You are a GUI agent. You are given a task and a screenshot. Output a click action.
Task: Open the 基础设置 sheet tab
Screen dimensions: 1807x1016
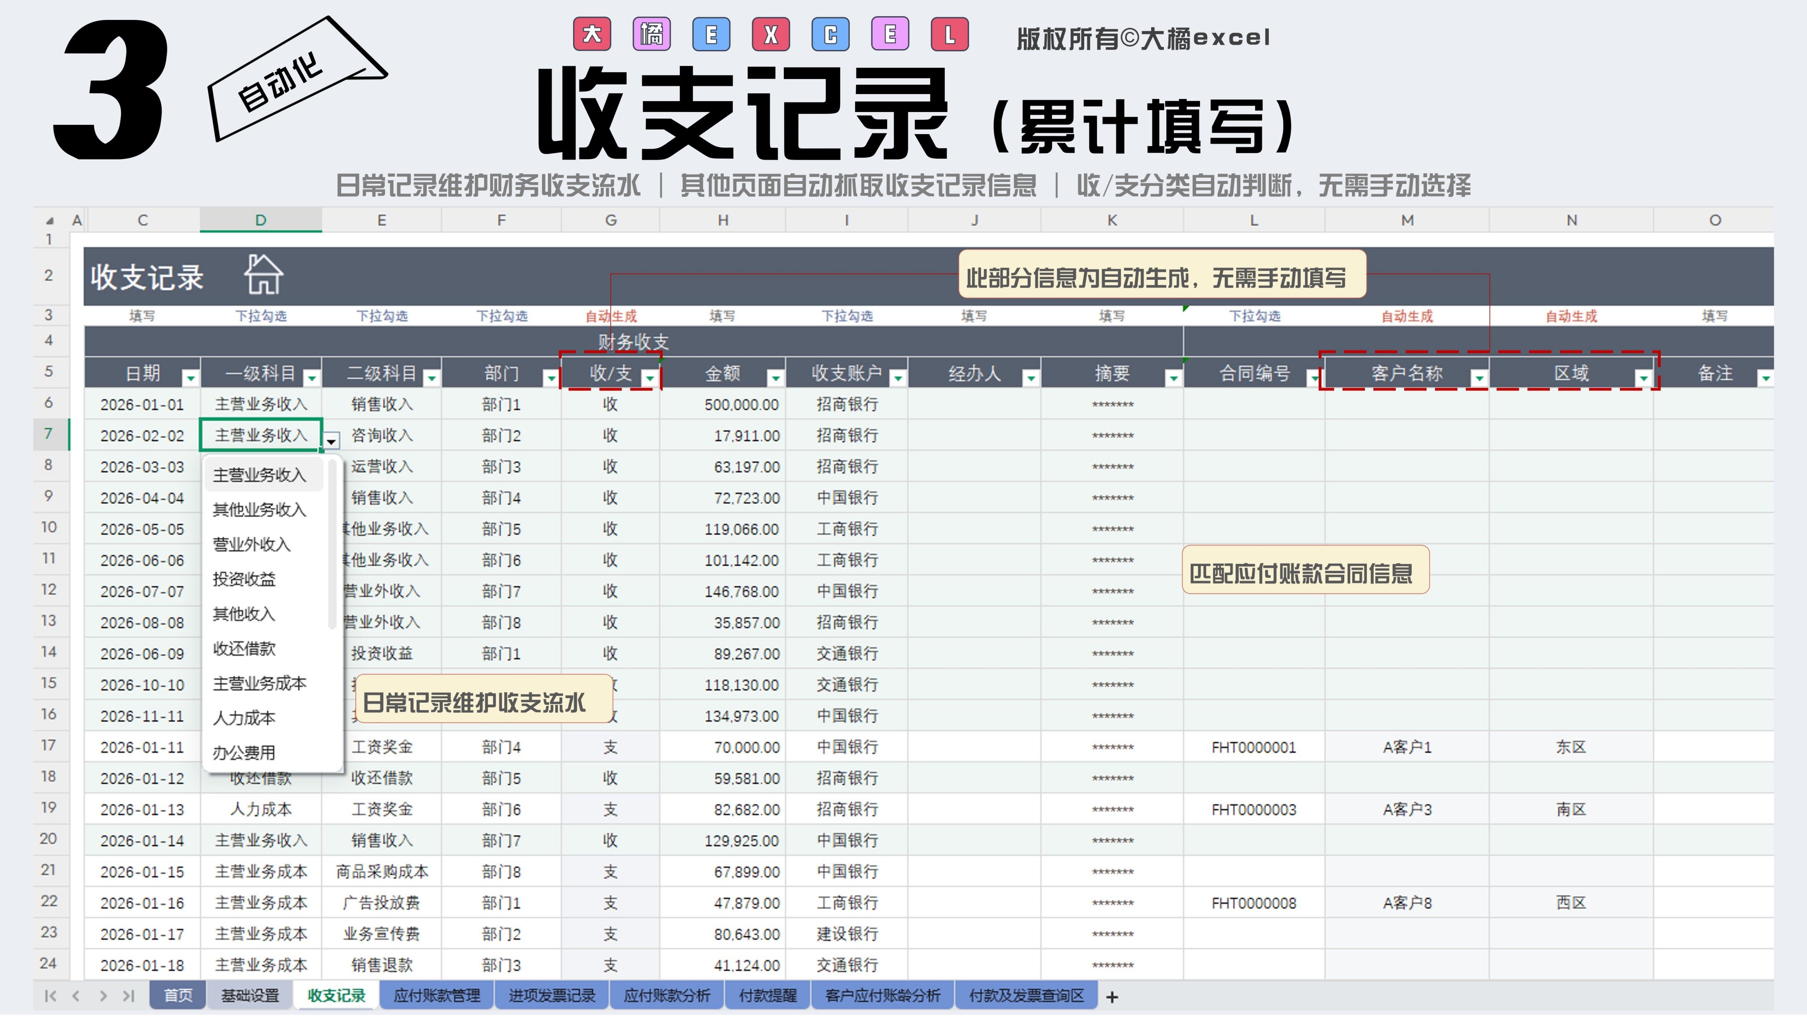(250, 996)
